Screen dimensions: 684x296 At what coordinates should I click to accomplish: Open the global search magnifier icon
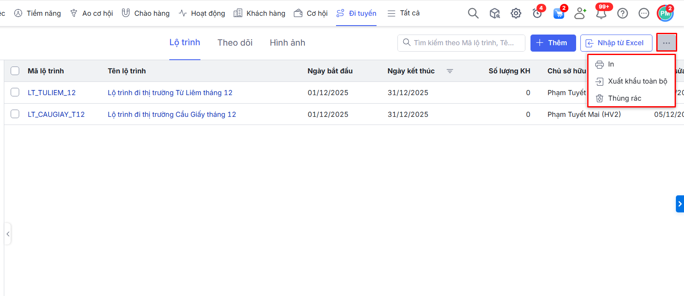pyautogui.click(x=473, y=13)
